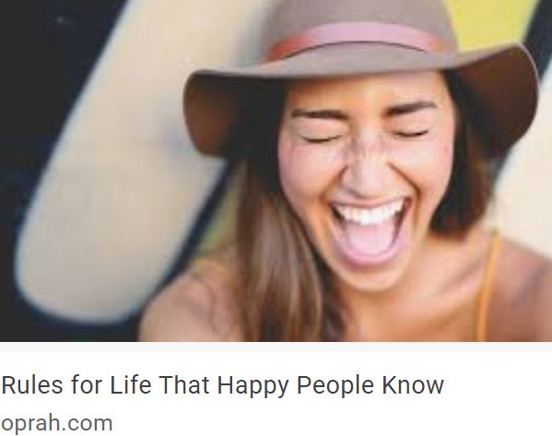Open the laughing woman article thumbnail
This screenshot has height=436, width=552.
click(x=276, y=171)
